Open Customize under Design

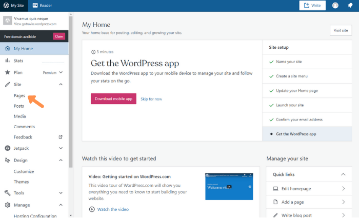(24, 171)
